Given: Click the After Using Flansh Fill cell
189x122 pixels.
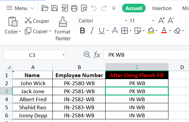Looking at the screenshot, I should point(137,75).
